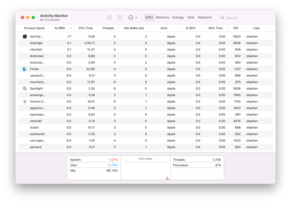The image size is (291, 204).
Task: Select the lockouta... process row
Action: 146,62
